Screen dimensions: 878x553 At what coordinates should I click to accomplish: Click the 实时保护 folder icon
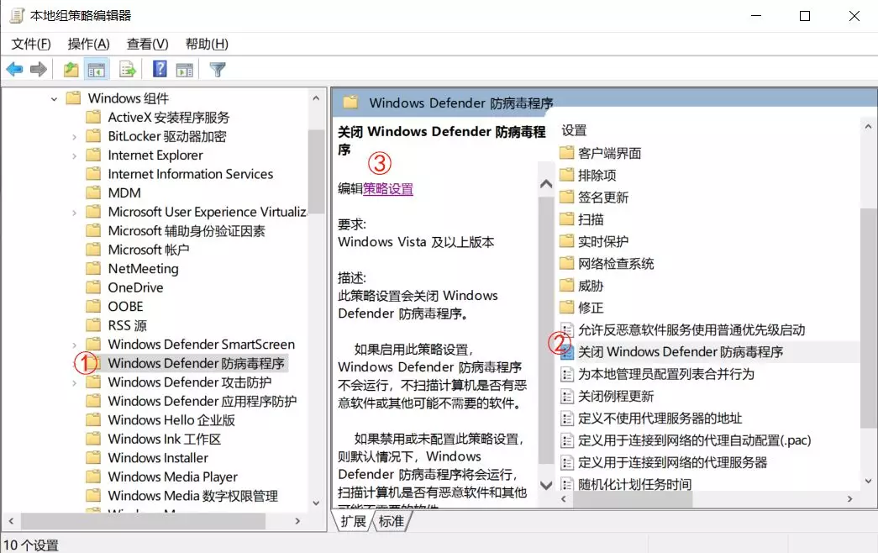[x=566, y=241]
